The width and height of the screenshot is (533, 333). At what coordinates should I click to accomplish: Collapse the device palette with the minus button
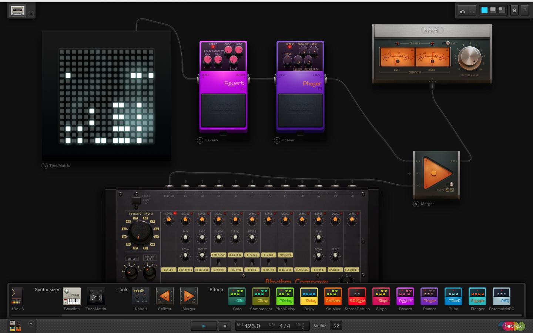[31, 323]
